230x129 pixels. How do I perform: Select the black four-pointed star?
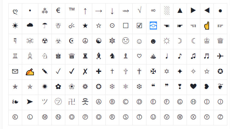pos(180,71)
